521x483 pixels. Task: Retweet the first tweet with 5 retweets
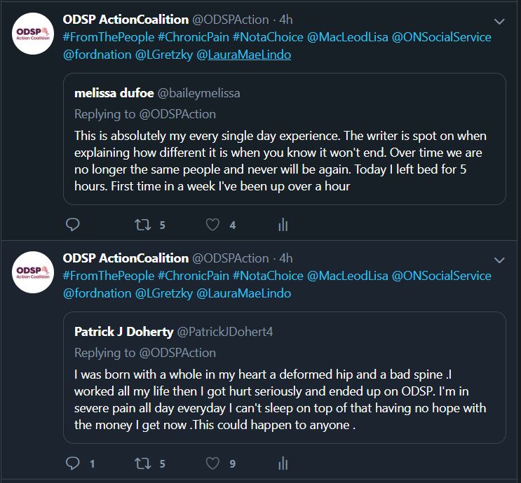[142, 225]
